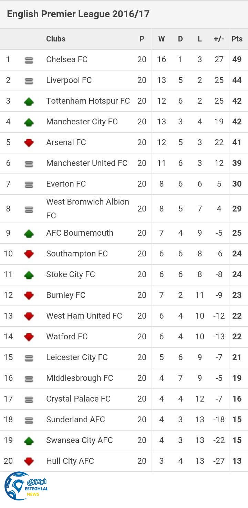Open the Crystal Palace FC club link
Viewport: 248px width, 508px height.
click(78, 398)
